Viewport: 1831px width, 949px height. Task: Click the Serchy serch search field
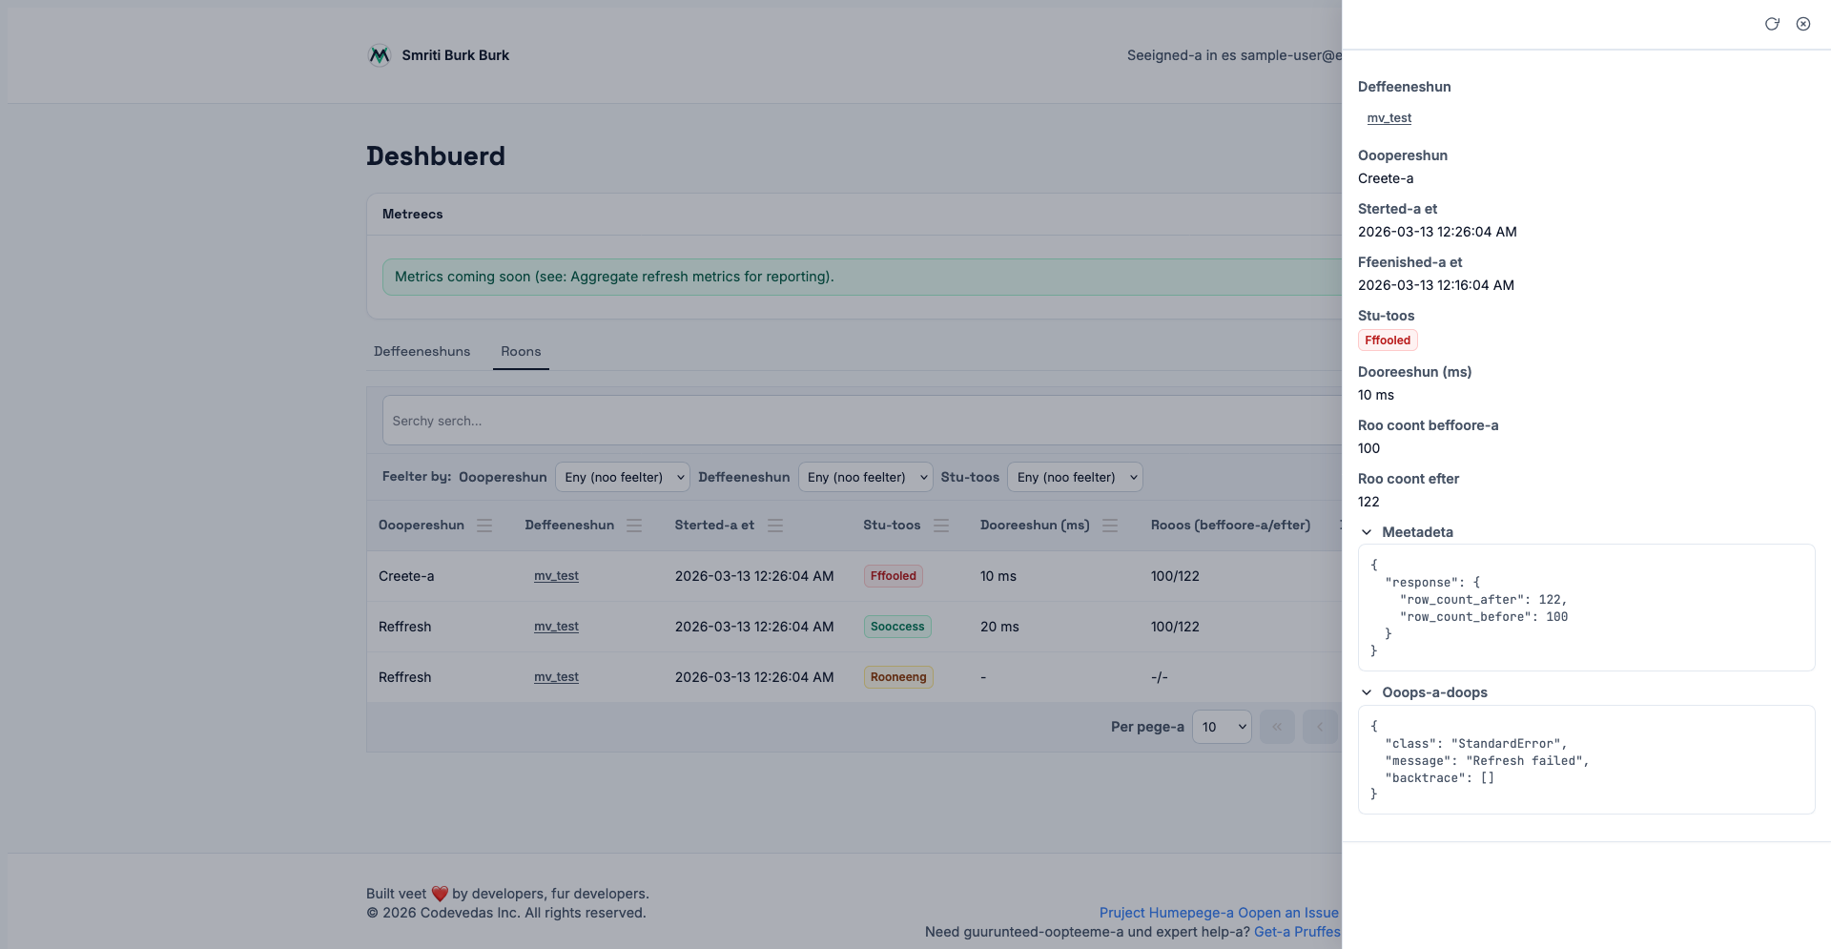click(858, 421)
